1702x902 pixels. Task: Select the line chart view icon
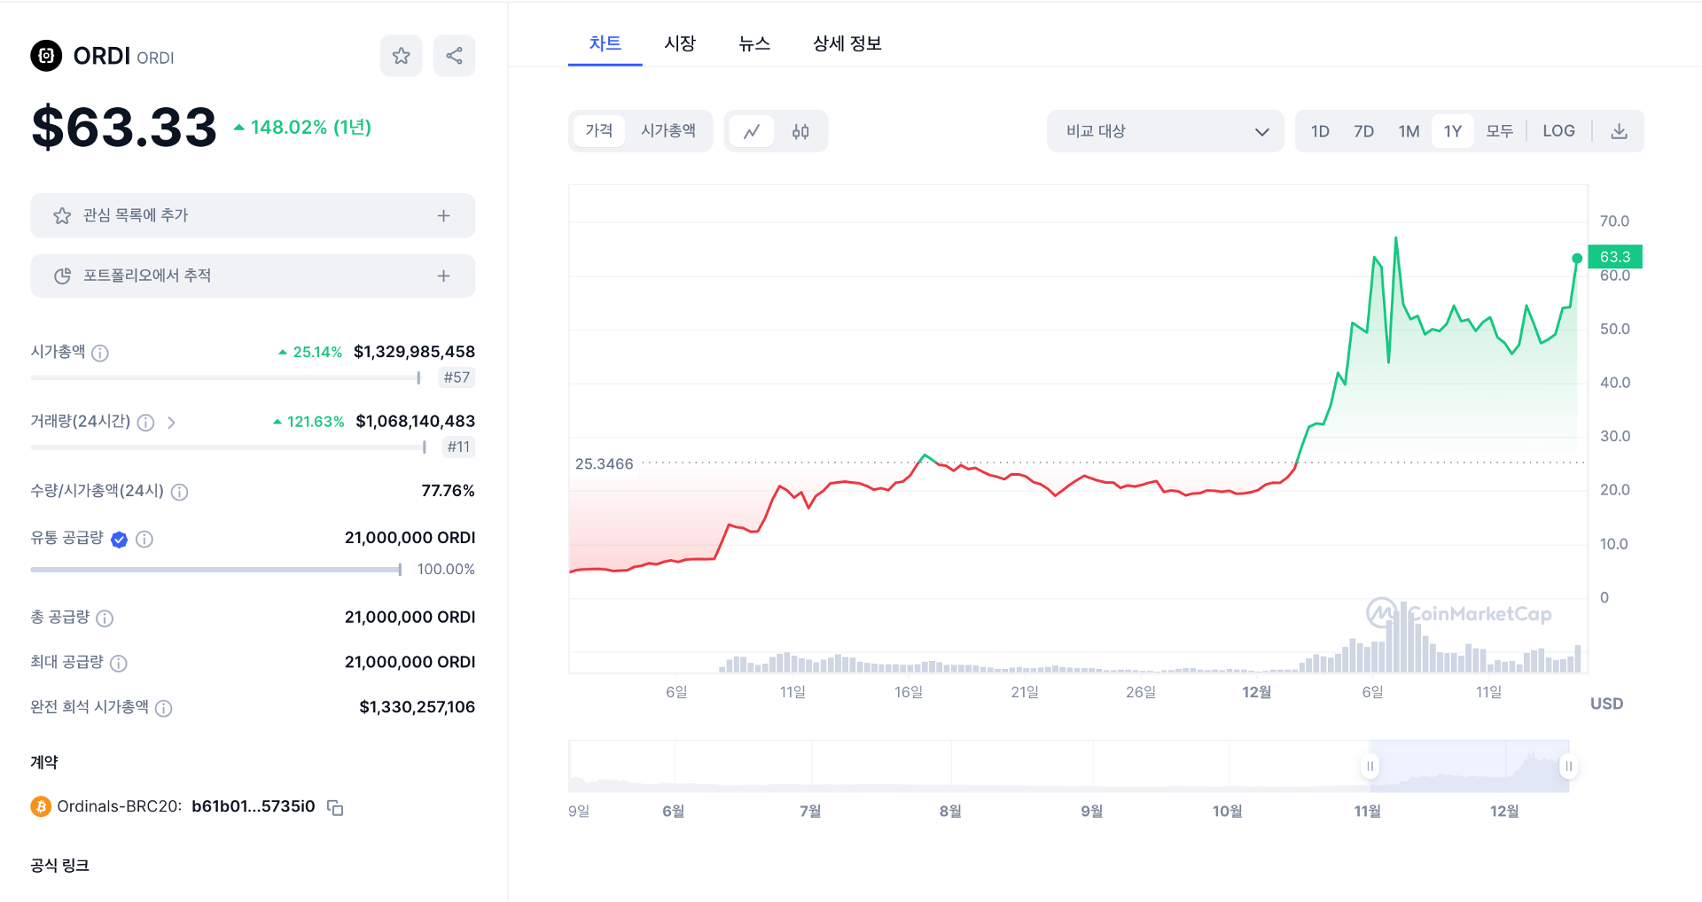(752, 131)
